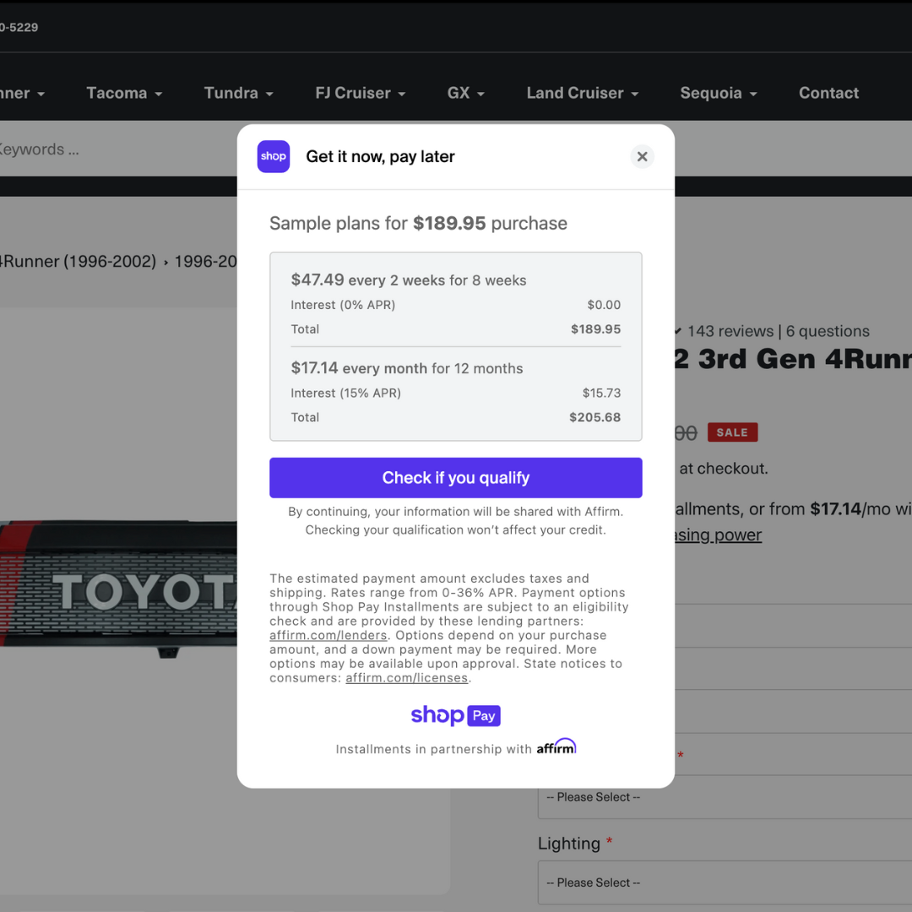Open the Tacoma navigation menu
The height and width of the screenshot is (912, 912).
pos(124,93)
